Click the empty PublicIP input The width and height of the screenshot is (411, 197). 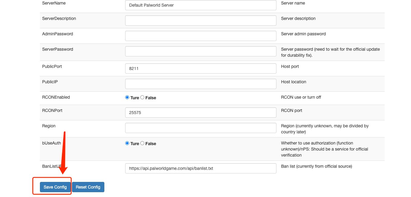point(201,84)
